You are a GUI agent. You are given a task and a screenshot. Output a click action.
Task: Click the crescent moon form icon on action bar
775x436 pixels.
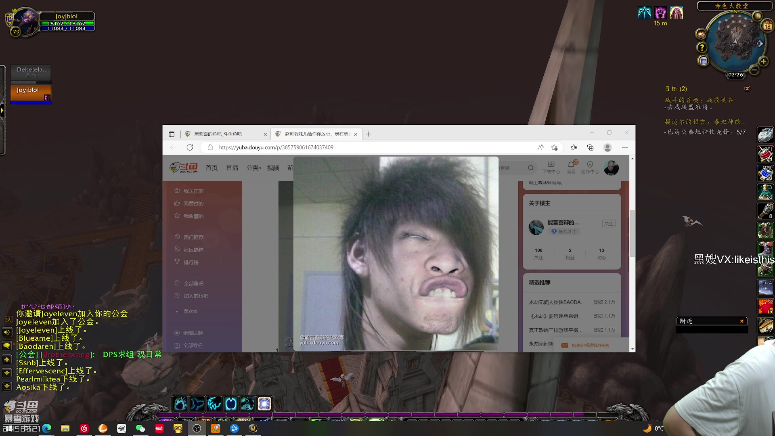pos(231,403)
